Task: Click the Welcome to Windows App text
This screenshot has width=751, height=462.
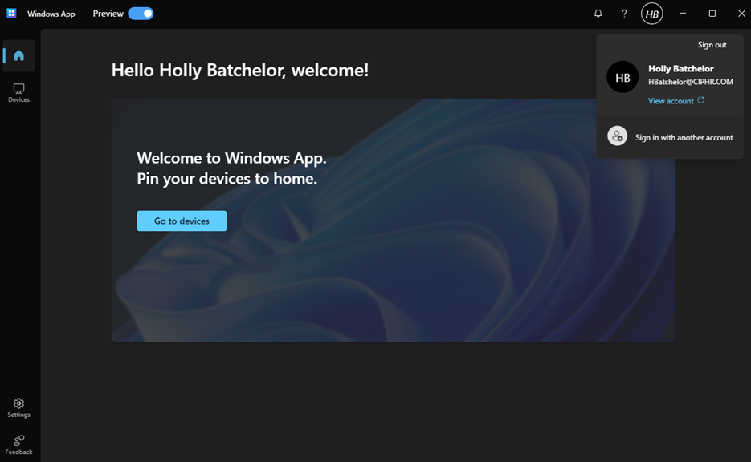Action: point(231,158)
